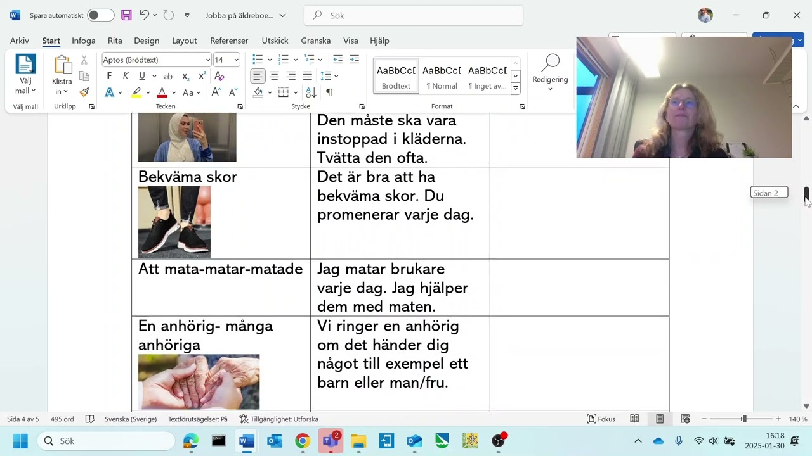The height and width of the screenshot is (456, 812).
Task: Open the Redigering menu button
Action: pos(550,73)
